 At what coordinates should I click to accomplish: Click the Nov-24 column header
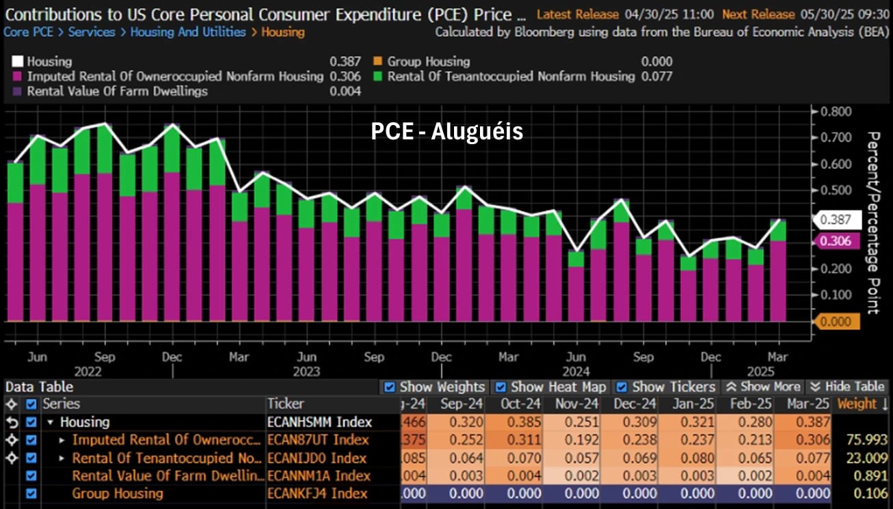pyautogui.click(x=578, y=404)
